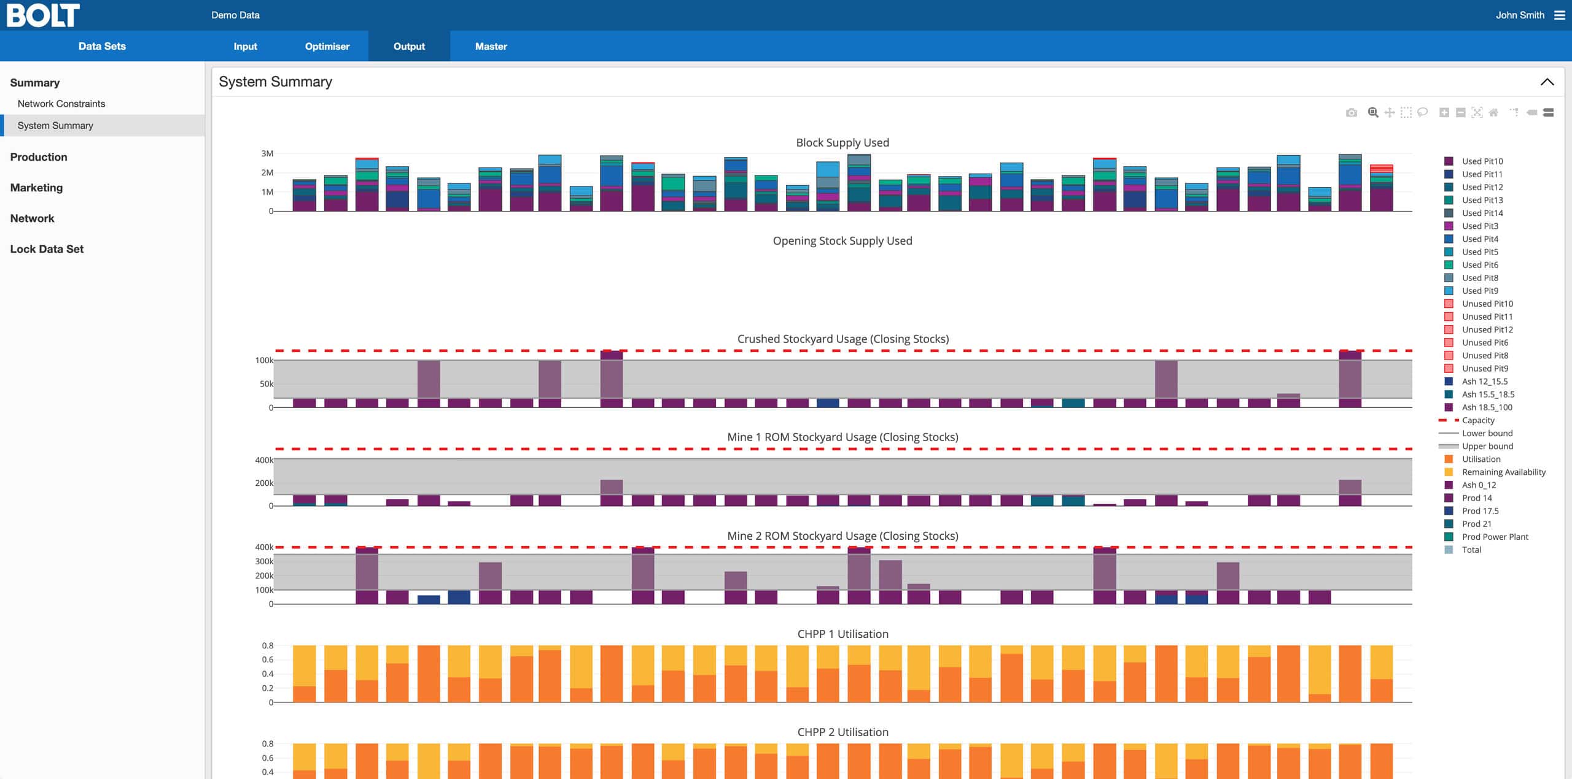1572x779 pixels.
Task: Click the Utilisation orange legend swatch
Action: coord(1449,459)
